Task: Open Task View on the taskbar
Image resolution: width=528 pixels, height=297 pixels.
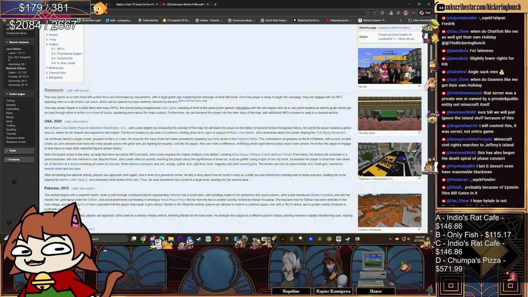Action: (x=134, y=239)
